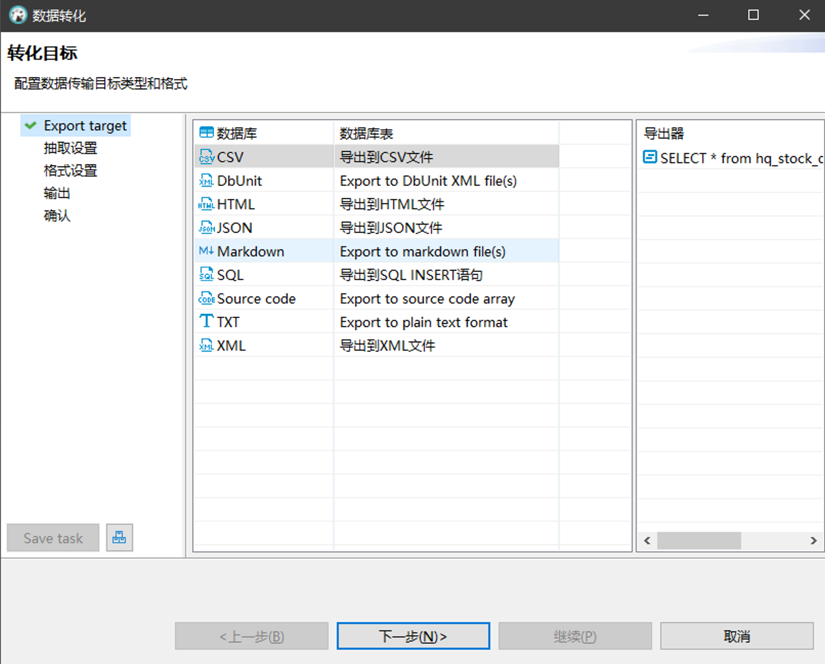Image resolution: width=825 pixels, height=664 pixels.
Task: Click the 取消 button to cancel
Action: pos(737,636)
